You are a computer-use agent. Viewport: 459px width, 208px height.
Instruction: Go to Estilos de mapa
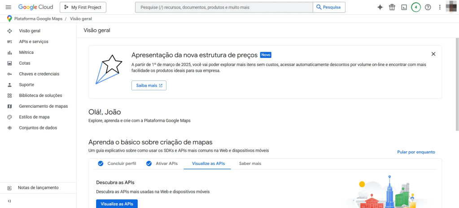[x=34, y=117]
